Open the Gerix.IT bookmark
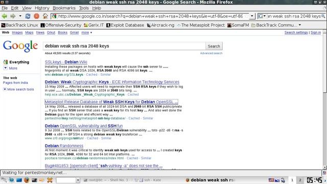This screenshot has width=327, height=184. click(94, 25)
